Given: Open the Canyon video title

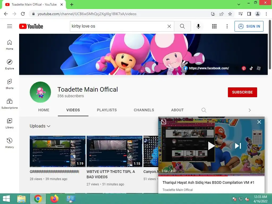Looking at the screenshot, I should point(151,172).
